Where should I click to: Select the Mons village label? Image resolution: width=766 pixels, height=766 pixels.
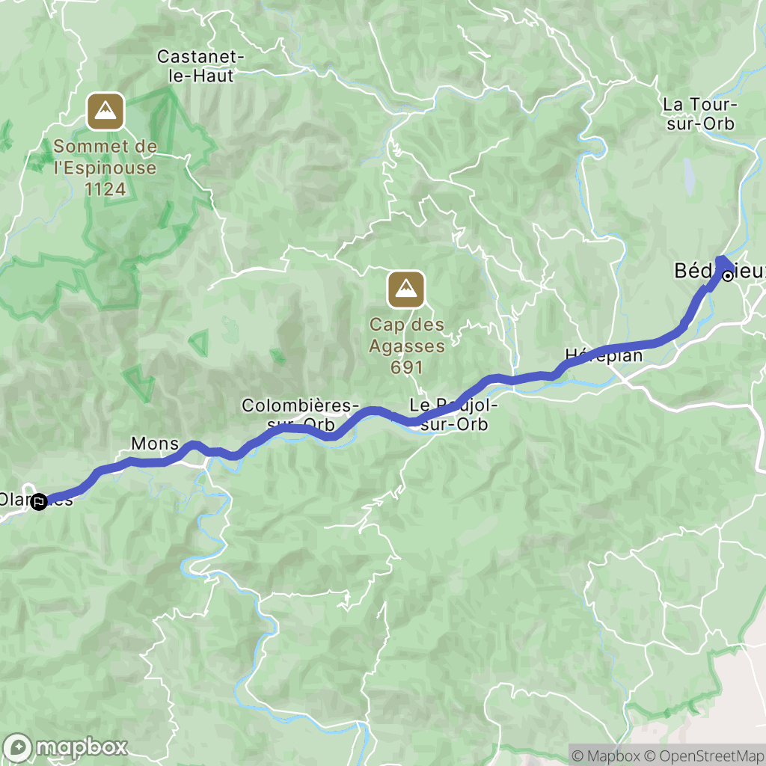pos(155,443)
